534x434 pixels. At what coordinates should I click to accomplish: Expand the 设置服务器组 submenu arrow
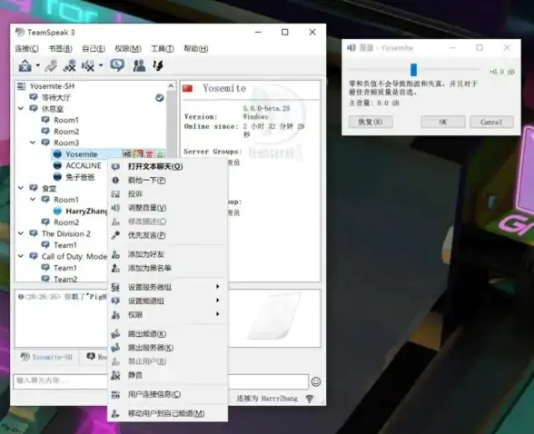point(218,287)
